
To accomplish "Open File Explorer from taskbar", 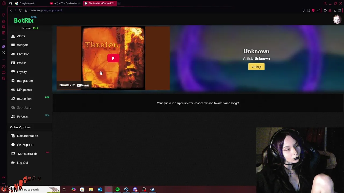I will pos(91,190).
